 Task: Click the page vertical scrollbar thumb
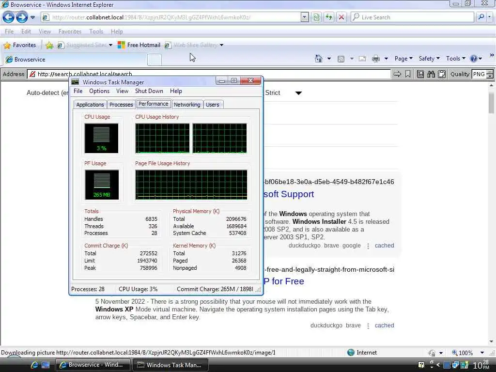point(491,103)
